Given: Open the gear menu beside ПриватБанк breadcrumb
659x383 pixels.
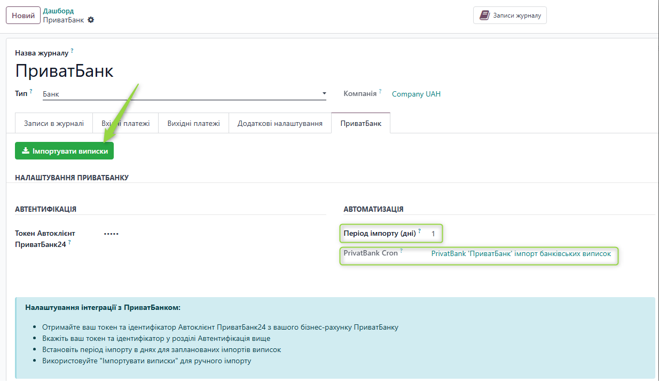Looking at the screenshot, I should pos(91,20).
